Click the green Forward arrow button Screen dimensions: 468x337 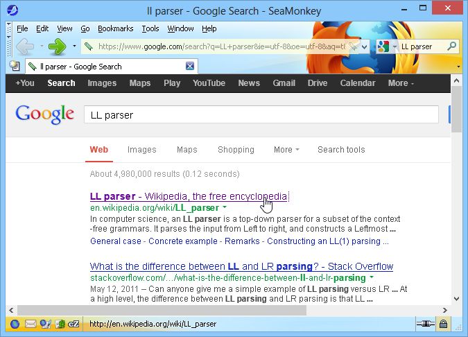pos(58,46)
